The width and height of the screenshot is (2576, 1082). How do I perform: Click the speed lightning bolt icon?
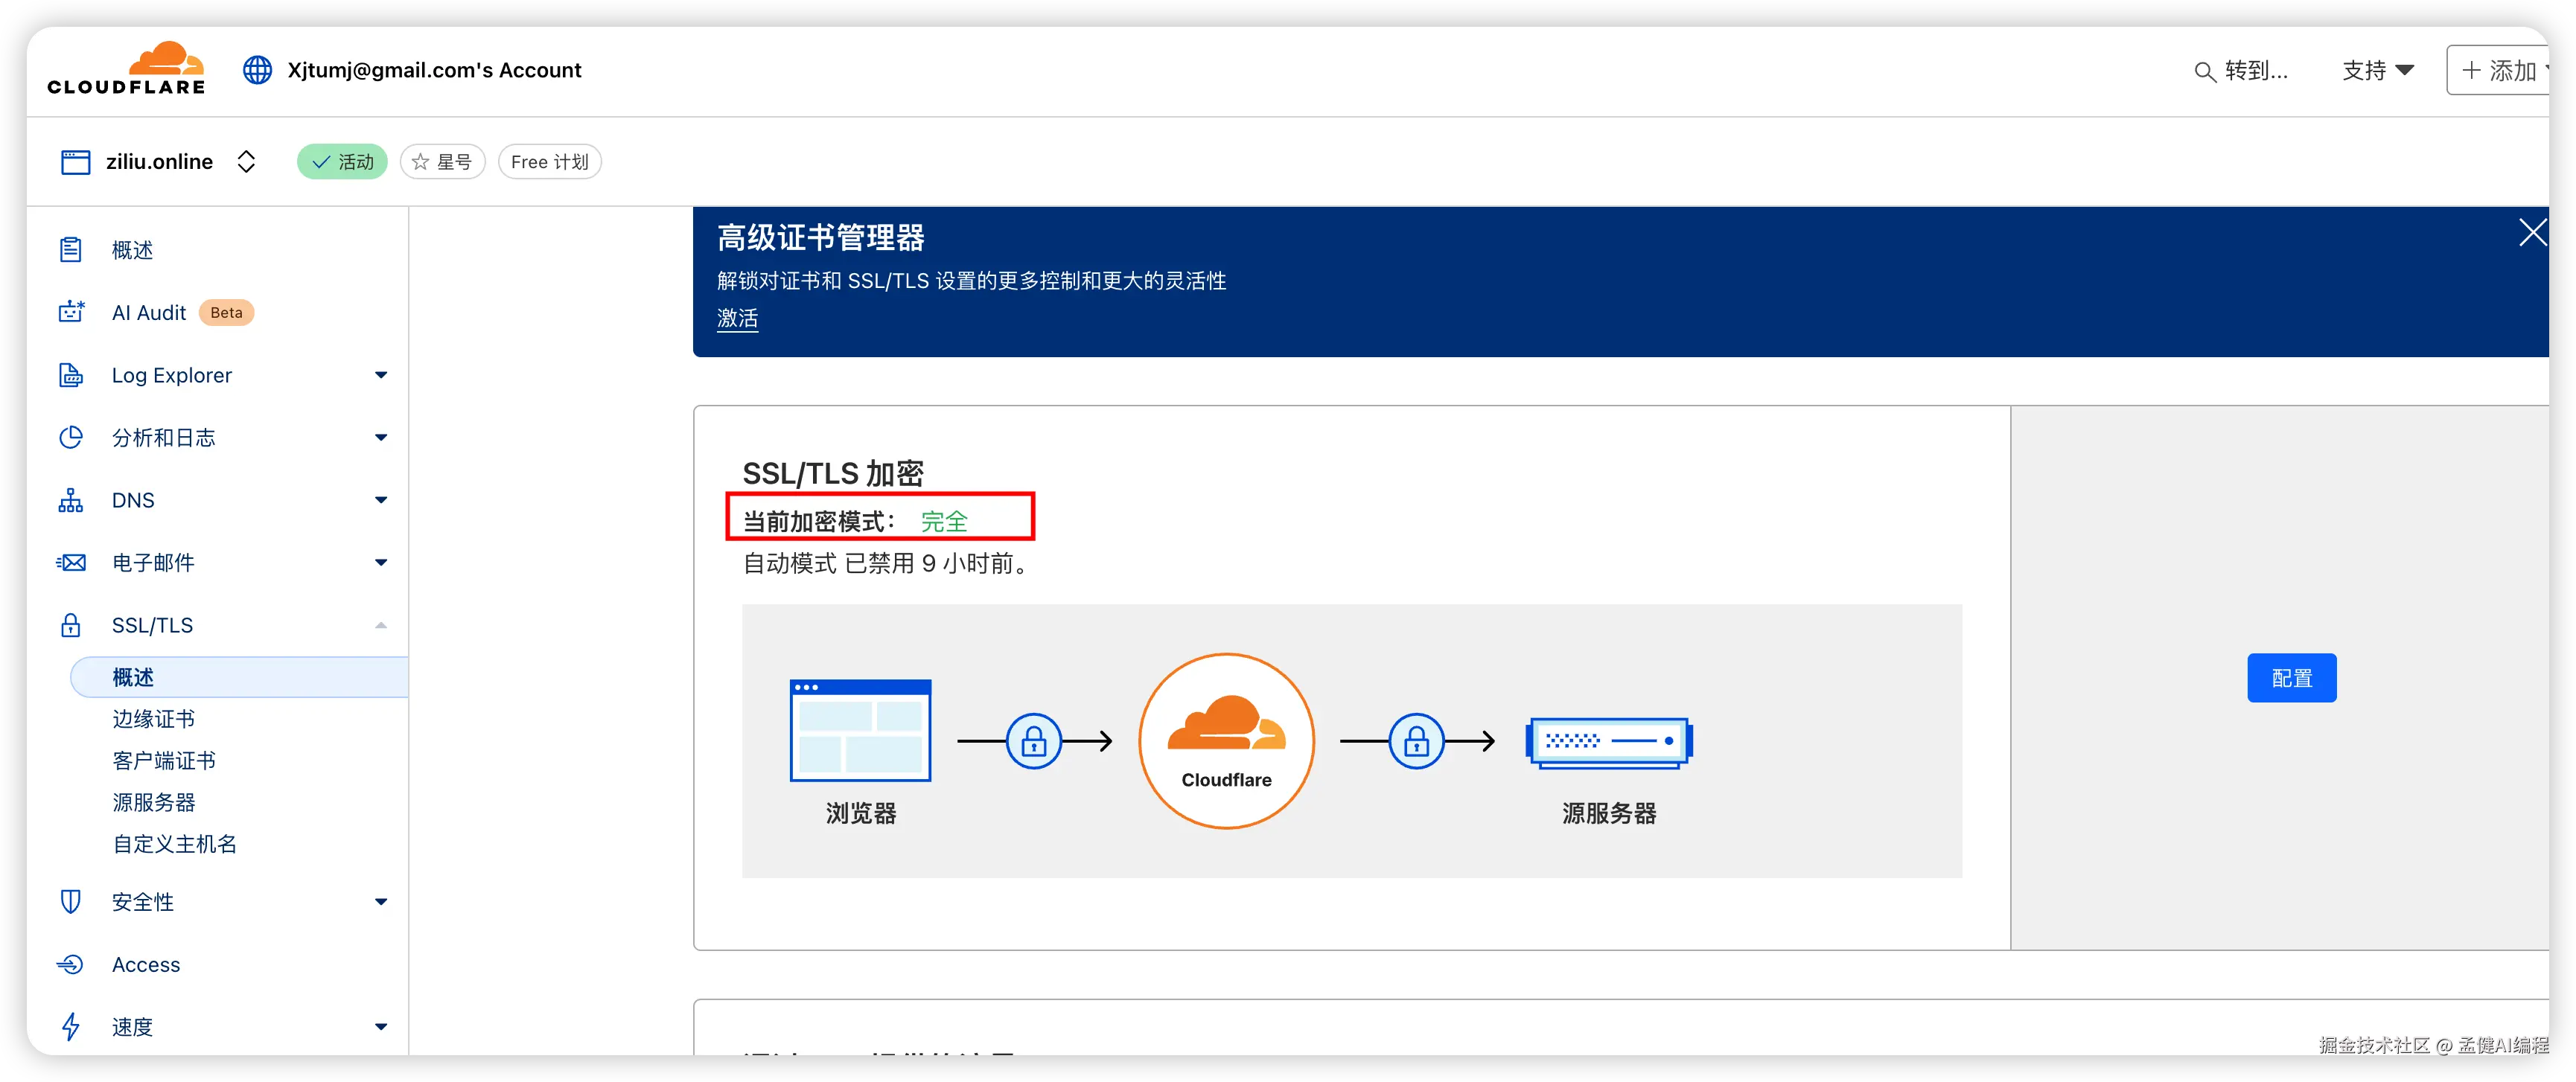point(71,1026)
